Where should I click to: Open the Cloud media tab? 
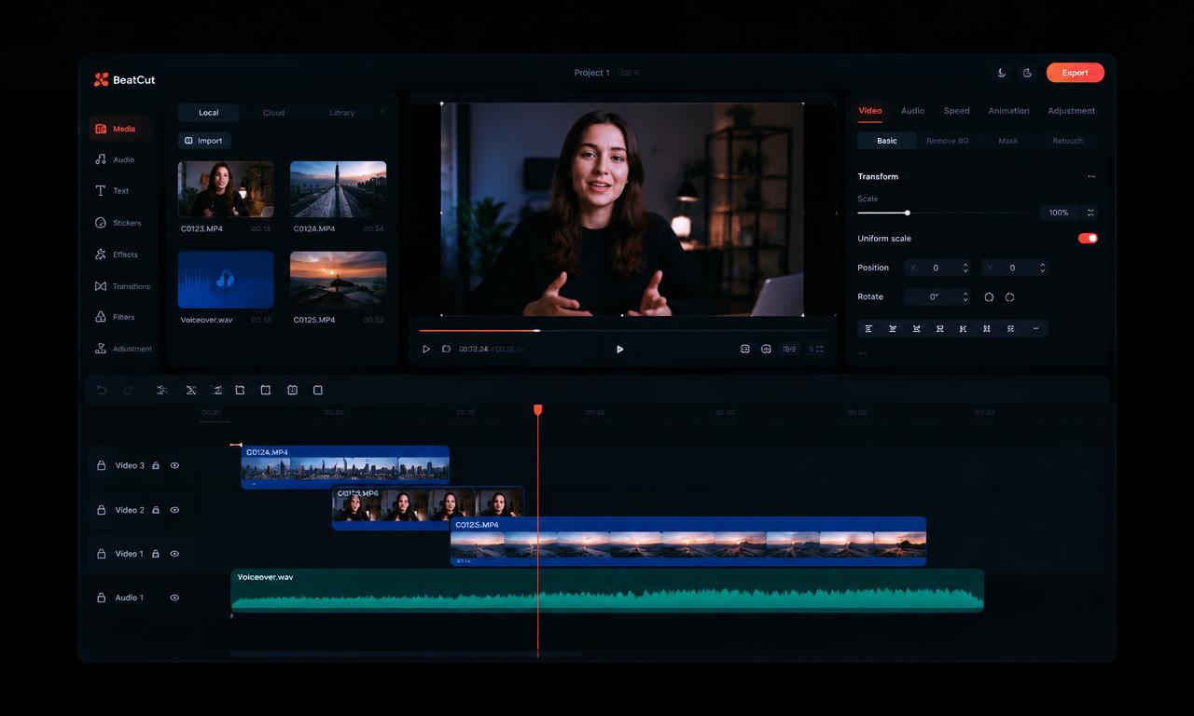click(x=273, y=113)
